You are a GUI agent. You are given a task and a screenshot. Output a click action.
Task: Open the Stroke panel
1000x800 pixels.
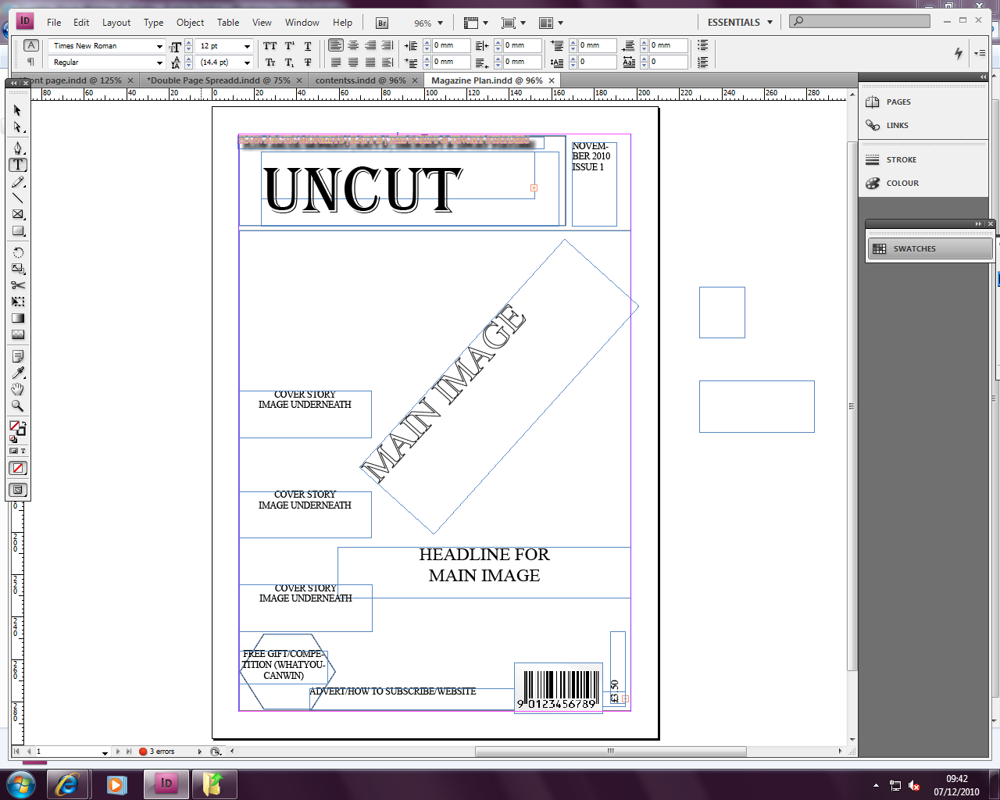tap(900, 159)
